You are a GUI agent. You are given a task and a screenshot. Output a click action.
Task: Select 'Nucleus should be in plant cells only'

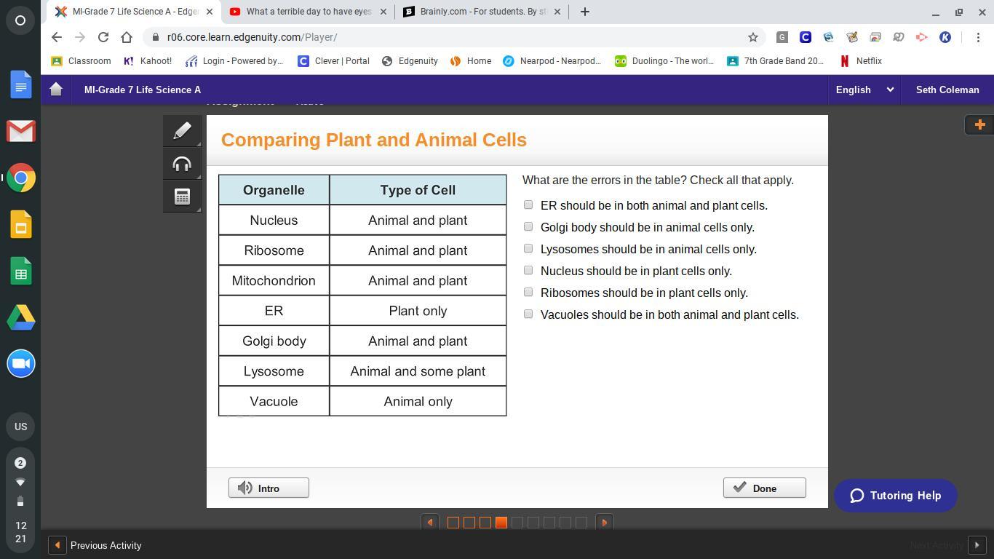pyautogui.click(x=528, y=271)
